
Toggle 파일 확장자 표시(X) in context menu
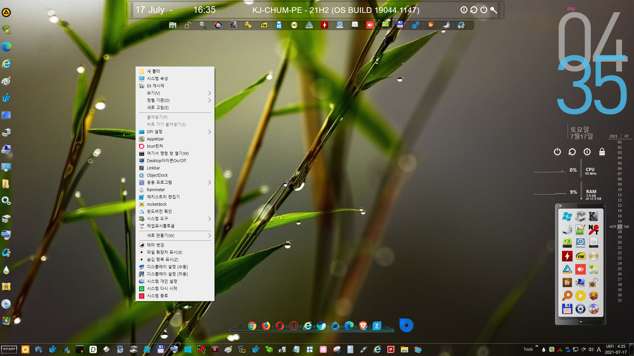(175, 252)
